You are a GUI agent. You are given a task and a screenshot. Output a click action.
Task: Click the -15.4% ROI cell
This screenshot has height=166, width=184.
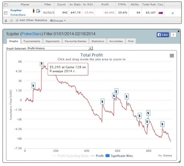click(x=88, y=13)
